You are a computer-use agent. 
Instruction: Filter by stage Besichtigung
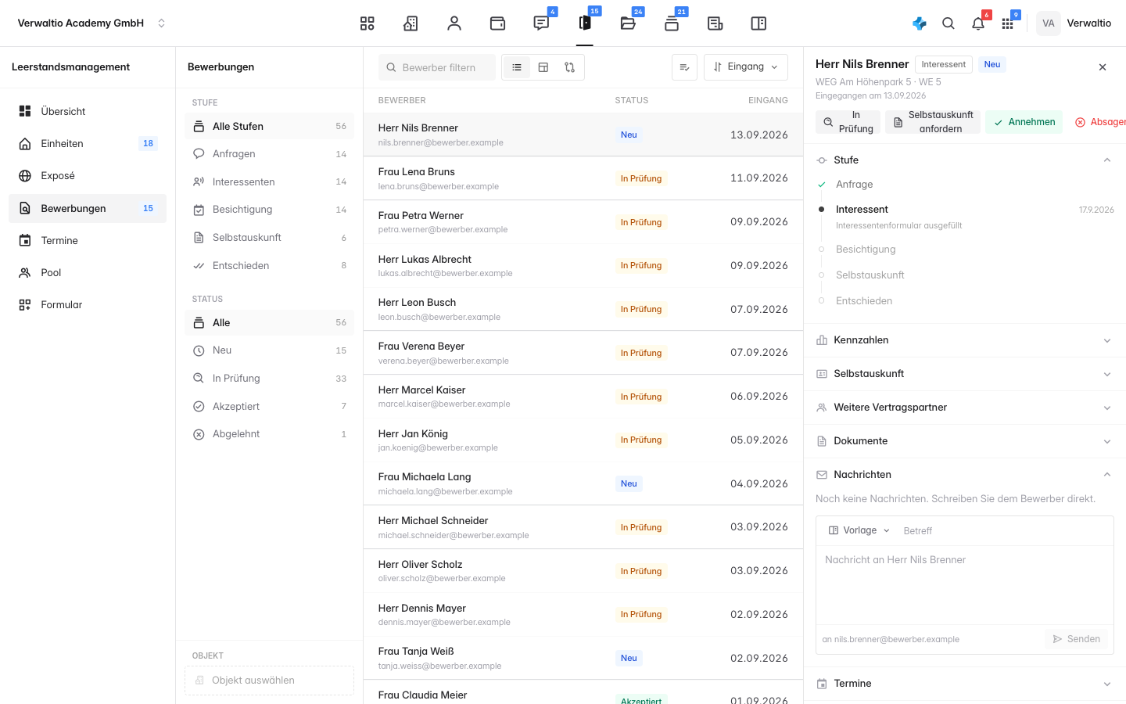click(x=269, y=210)
